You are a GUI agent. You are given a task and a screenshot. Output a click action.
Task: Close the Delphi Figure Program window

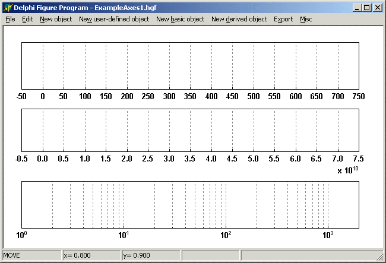pos(377,8)
